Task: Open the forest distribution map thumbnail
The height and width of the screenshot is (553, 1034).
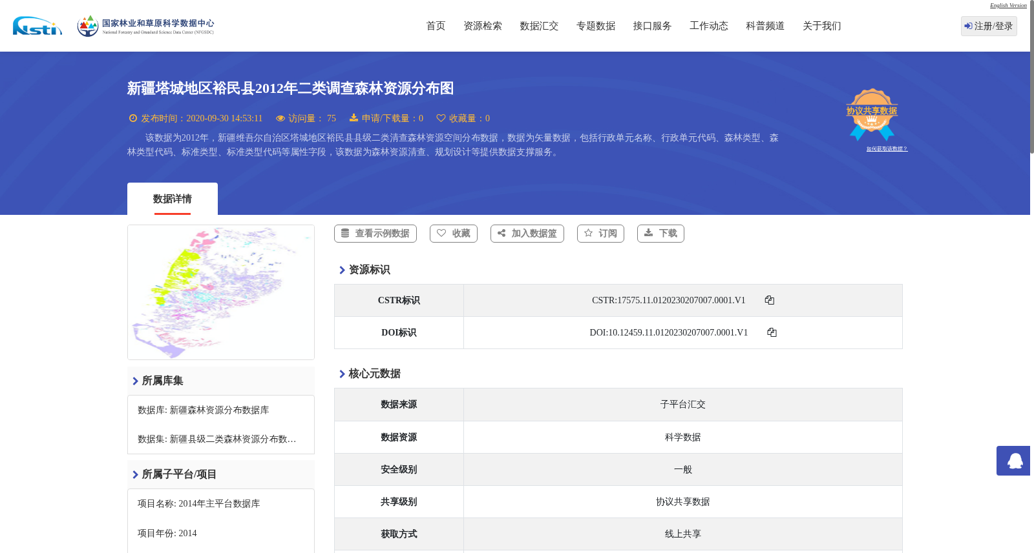Action: click(x=221, y=292)
